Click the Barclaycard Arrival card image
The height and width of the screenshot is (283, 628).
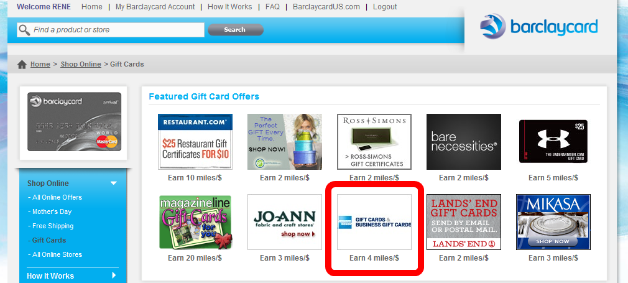coord(74,122)
